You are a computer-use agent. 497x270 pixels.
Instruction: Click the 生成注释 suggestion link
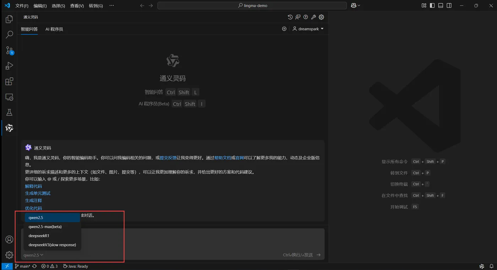[33, 200]
